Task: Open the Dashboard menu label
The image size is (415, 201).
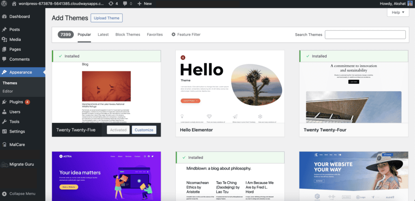Action: [x=19, y=16]
